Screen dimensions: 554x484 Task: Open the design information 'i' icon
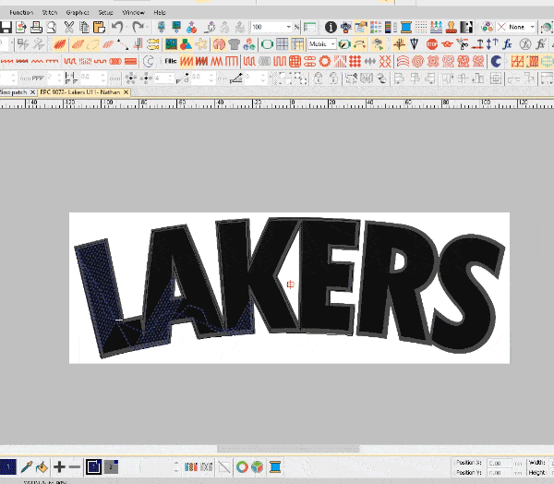click(331, 27)
